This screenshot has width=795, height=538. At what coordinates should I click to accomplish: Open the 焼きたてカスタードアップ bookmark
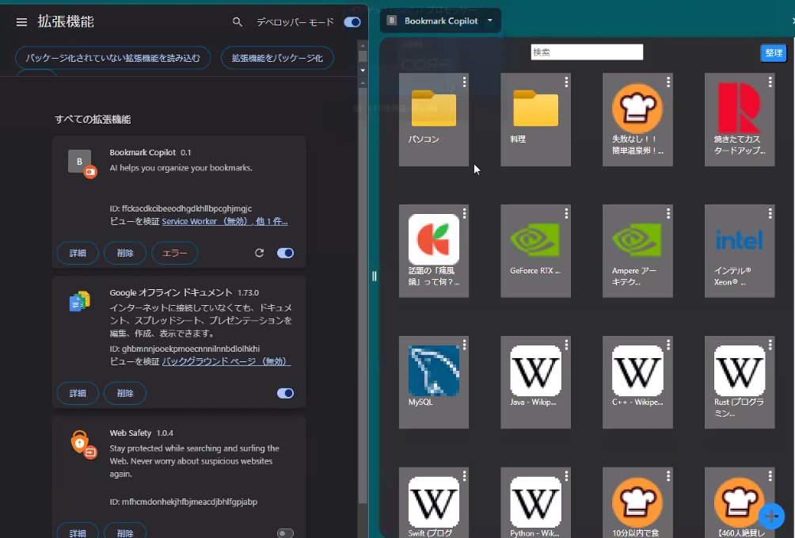(x=740, y=120)
